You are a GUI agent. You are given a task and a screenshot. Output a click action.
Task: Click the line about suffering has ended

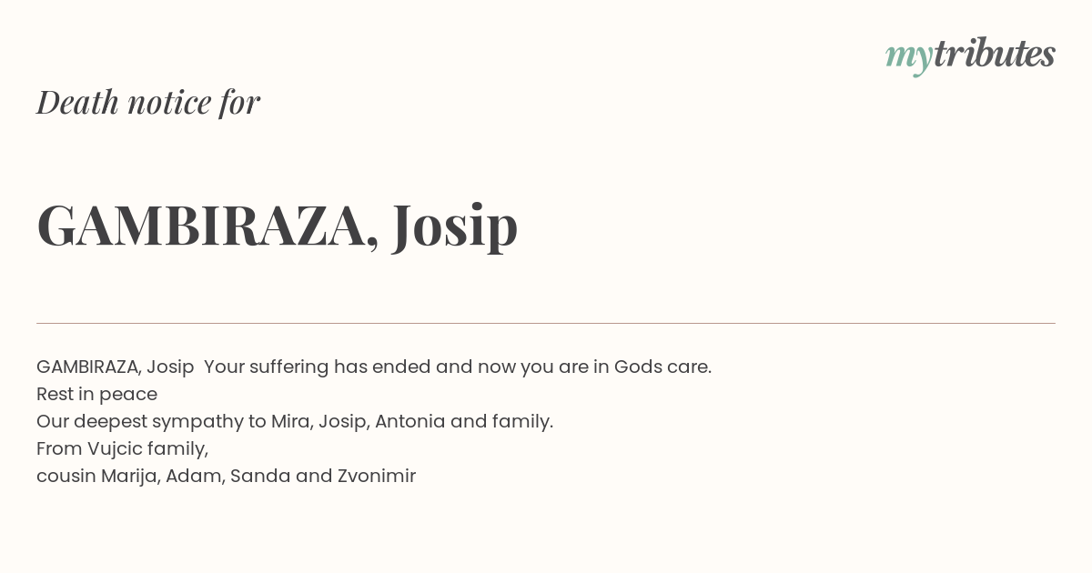click(374, 367)
